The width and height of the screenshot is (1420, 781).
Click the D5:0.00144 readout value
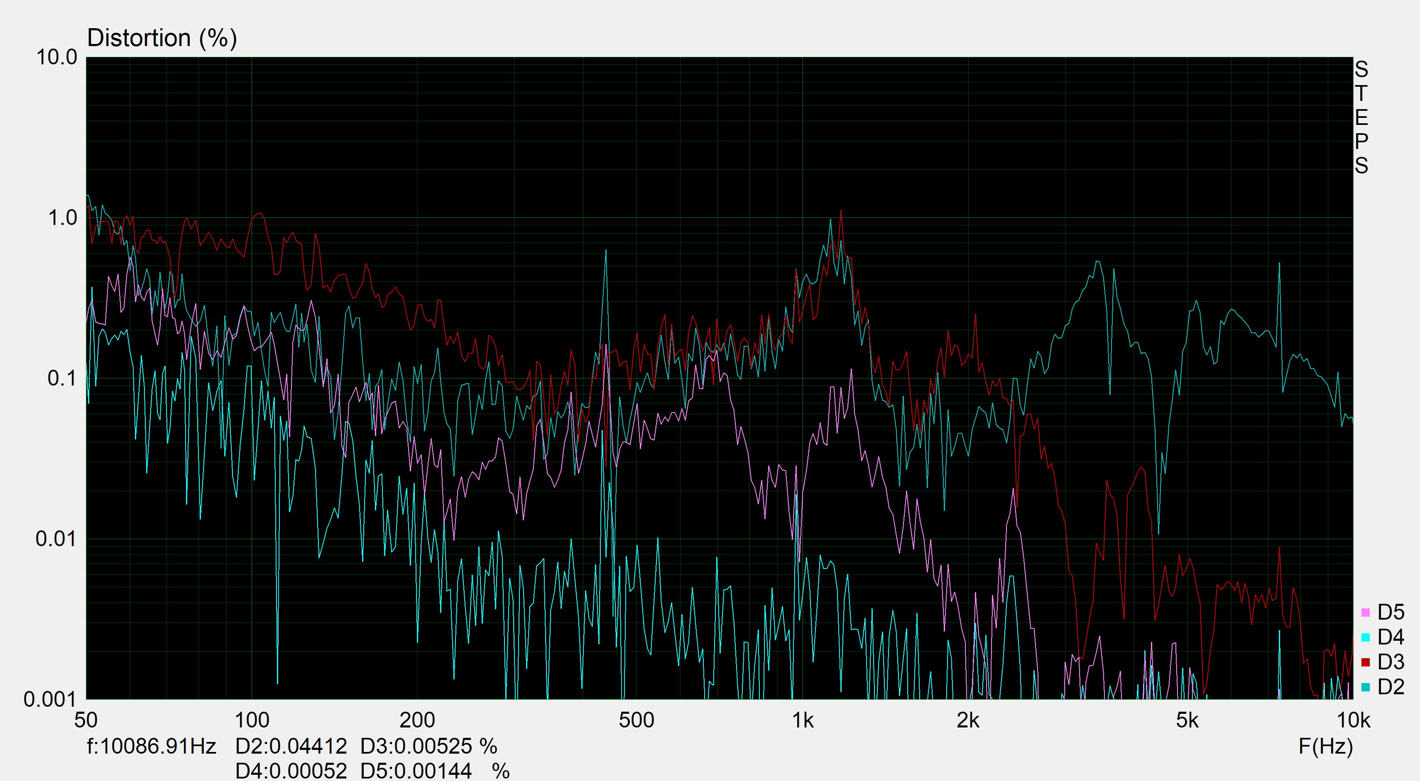(x=416, y=771)
